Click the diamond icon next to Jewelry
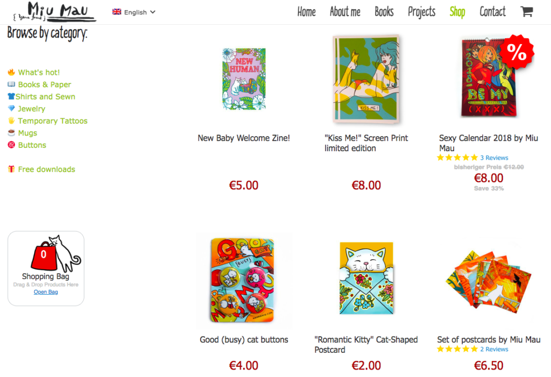 [x=11, y=108]
